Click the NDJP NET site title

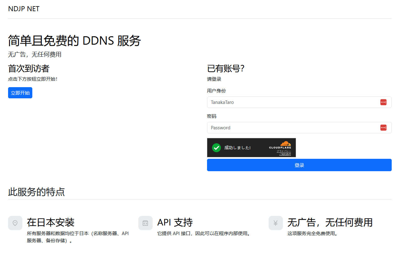24,9
